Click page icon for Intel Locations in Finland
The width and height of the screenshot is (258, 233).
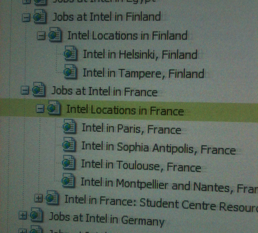[55, 35]
